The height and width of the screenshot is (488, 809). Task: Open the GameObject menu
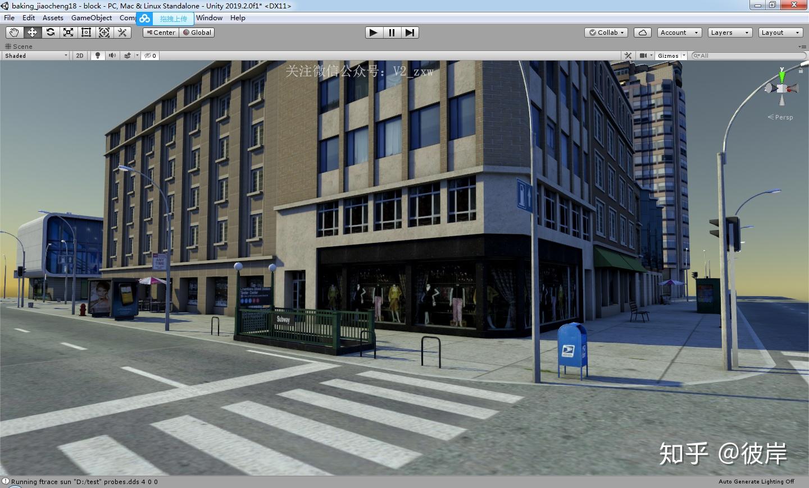92,18
